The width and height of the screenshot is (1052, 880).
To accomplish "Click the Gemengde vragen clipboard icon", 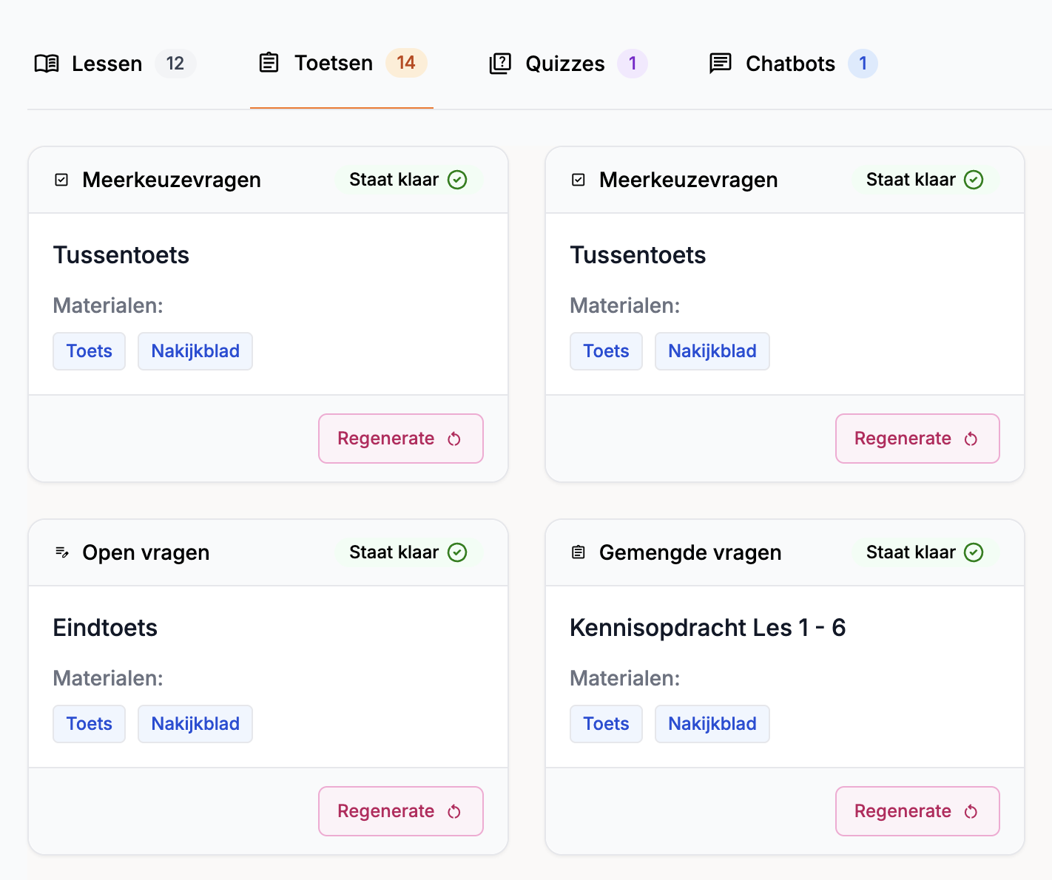I will point(579,552).
